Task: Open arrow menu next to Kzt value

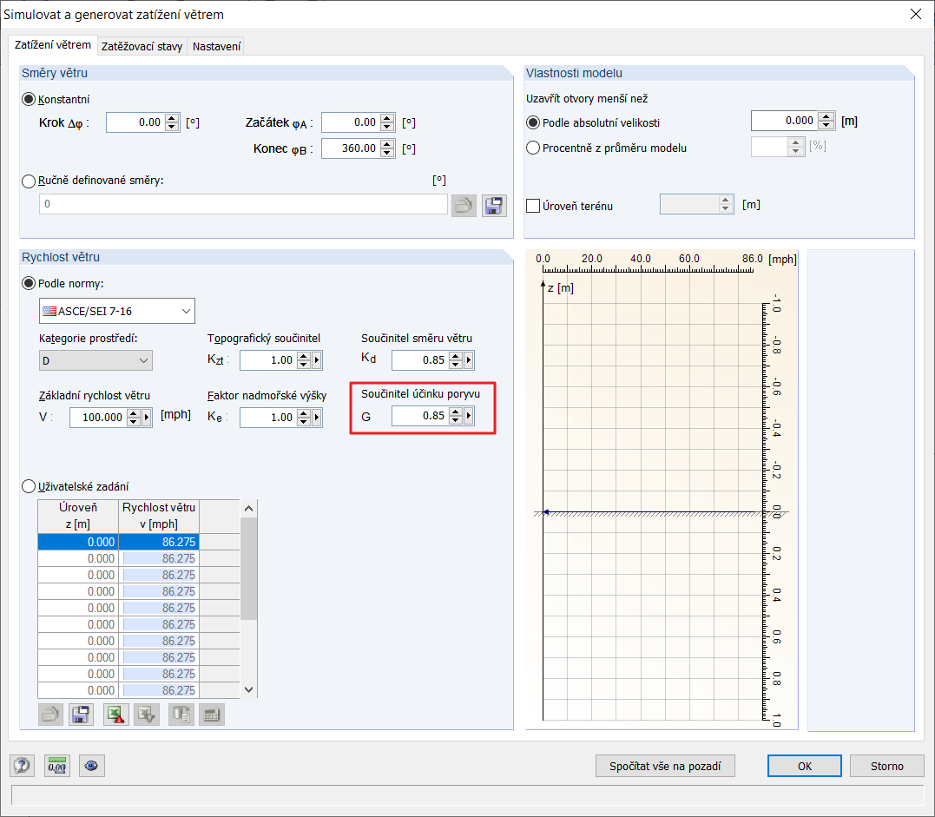Action: 317,360
